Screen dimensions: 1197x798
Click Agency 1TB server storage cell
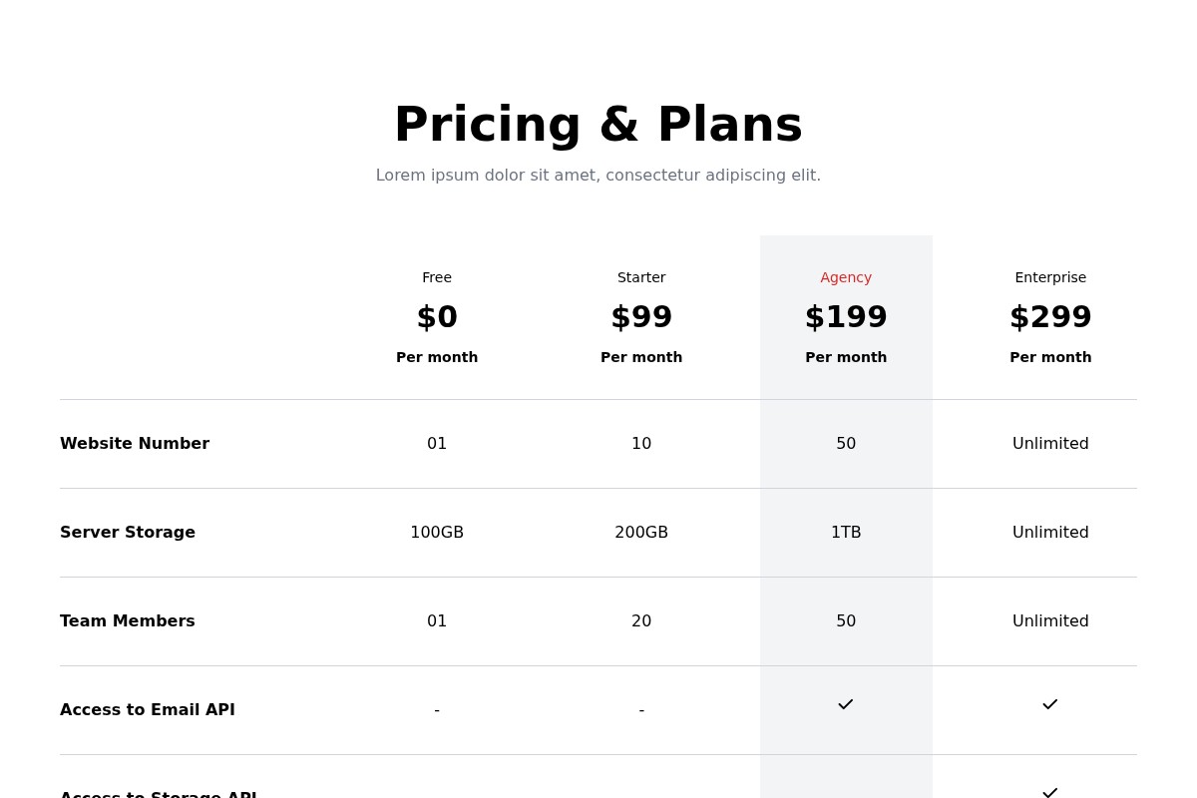point(846,533)
